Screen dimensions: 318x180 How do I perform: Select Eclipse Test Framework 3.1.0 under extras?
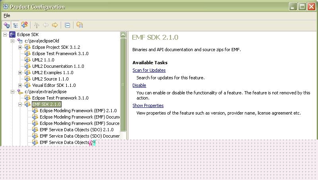click(60, 98)
